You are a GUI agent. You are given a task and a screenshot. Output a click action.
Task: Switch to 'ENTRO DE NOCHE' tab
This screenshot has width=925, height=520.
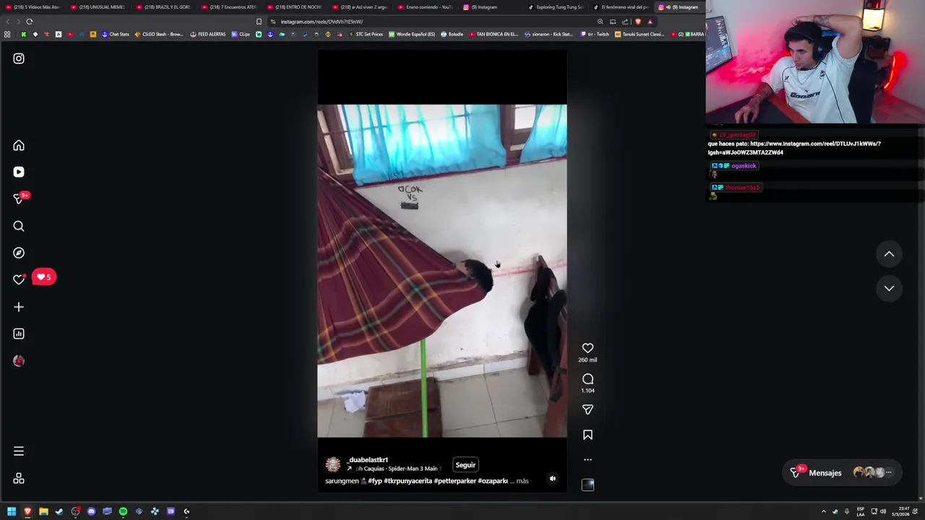tap(294, 7)
